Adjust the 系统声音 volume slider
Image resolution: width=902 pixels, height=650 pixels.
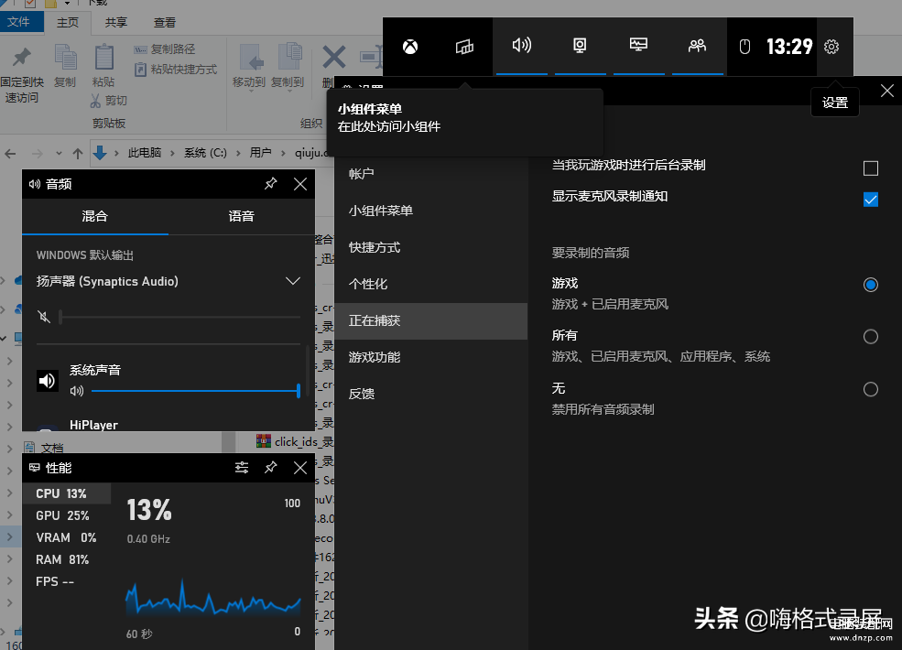click(x=196, y=391)
